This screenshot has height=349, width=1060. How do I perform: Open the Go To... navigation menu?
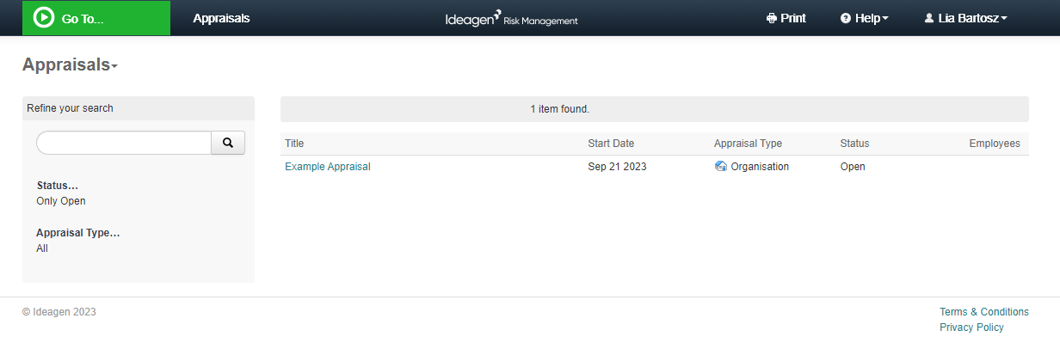click(x=96, y=18)
